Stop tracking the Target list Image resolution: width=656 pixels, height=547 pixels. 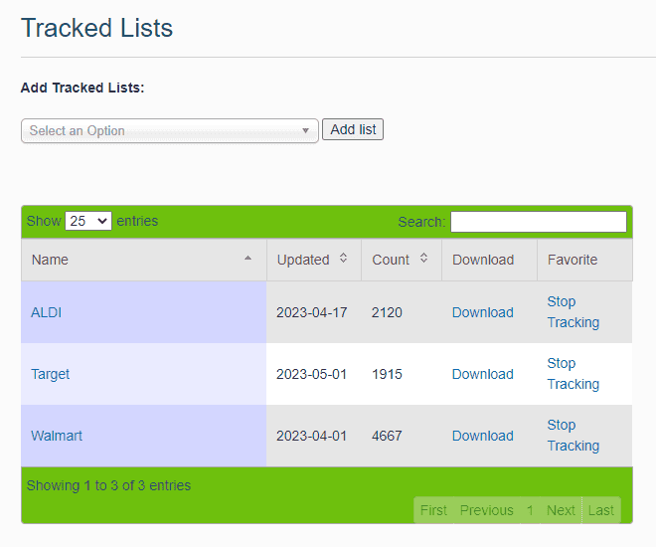click(573, 374)
